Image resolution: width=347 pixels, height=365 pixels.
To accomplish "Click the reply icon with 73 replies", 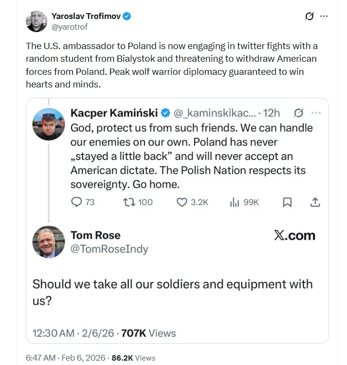I will click(77, 202).
